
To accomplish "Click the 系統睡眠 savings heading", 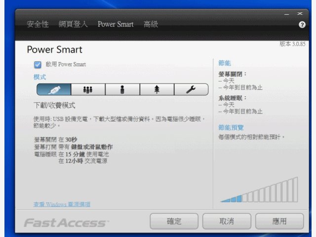I will tap(233, 98).
